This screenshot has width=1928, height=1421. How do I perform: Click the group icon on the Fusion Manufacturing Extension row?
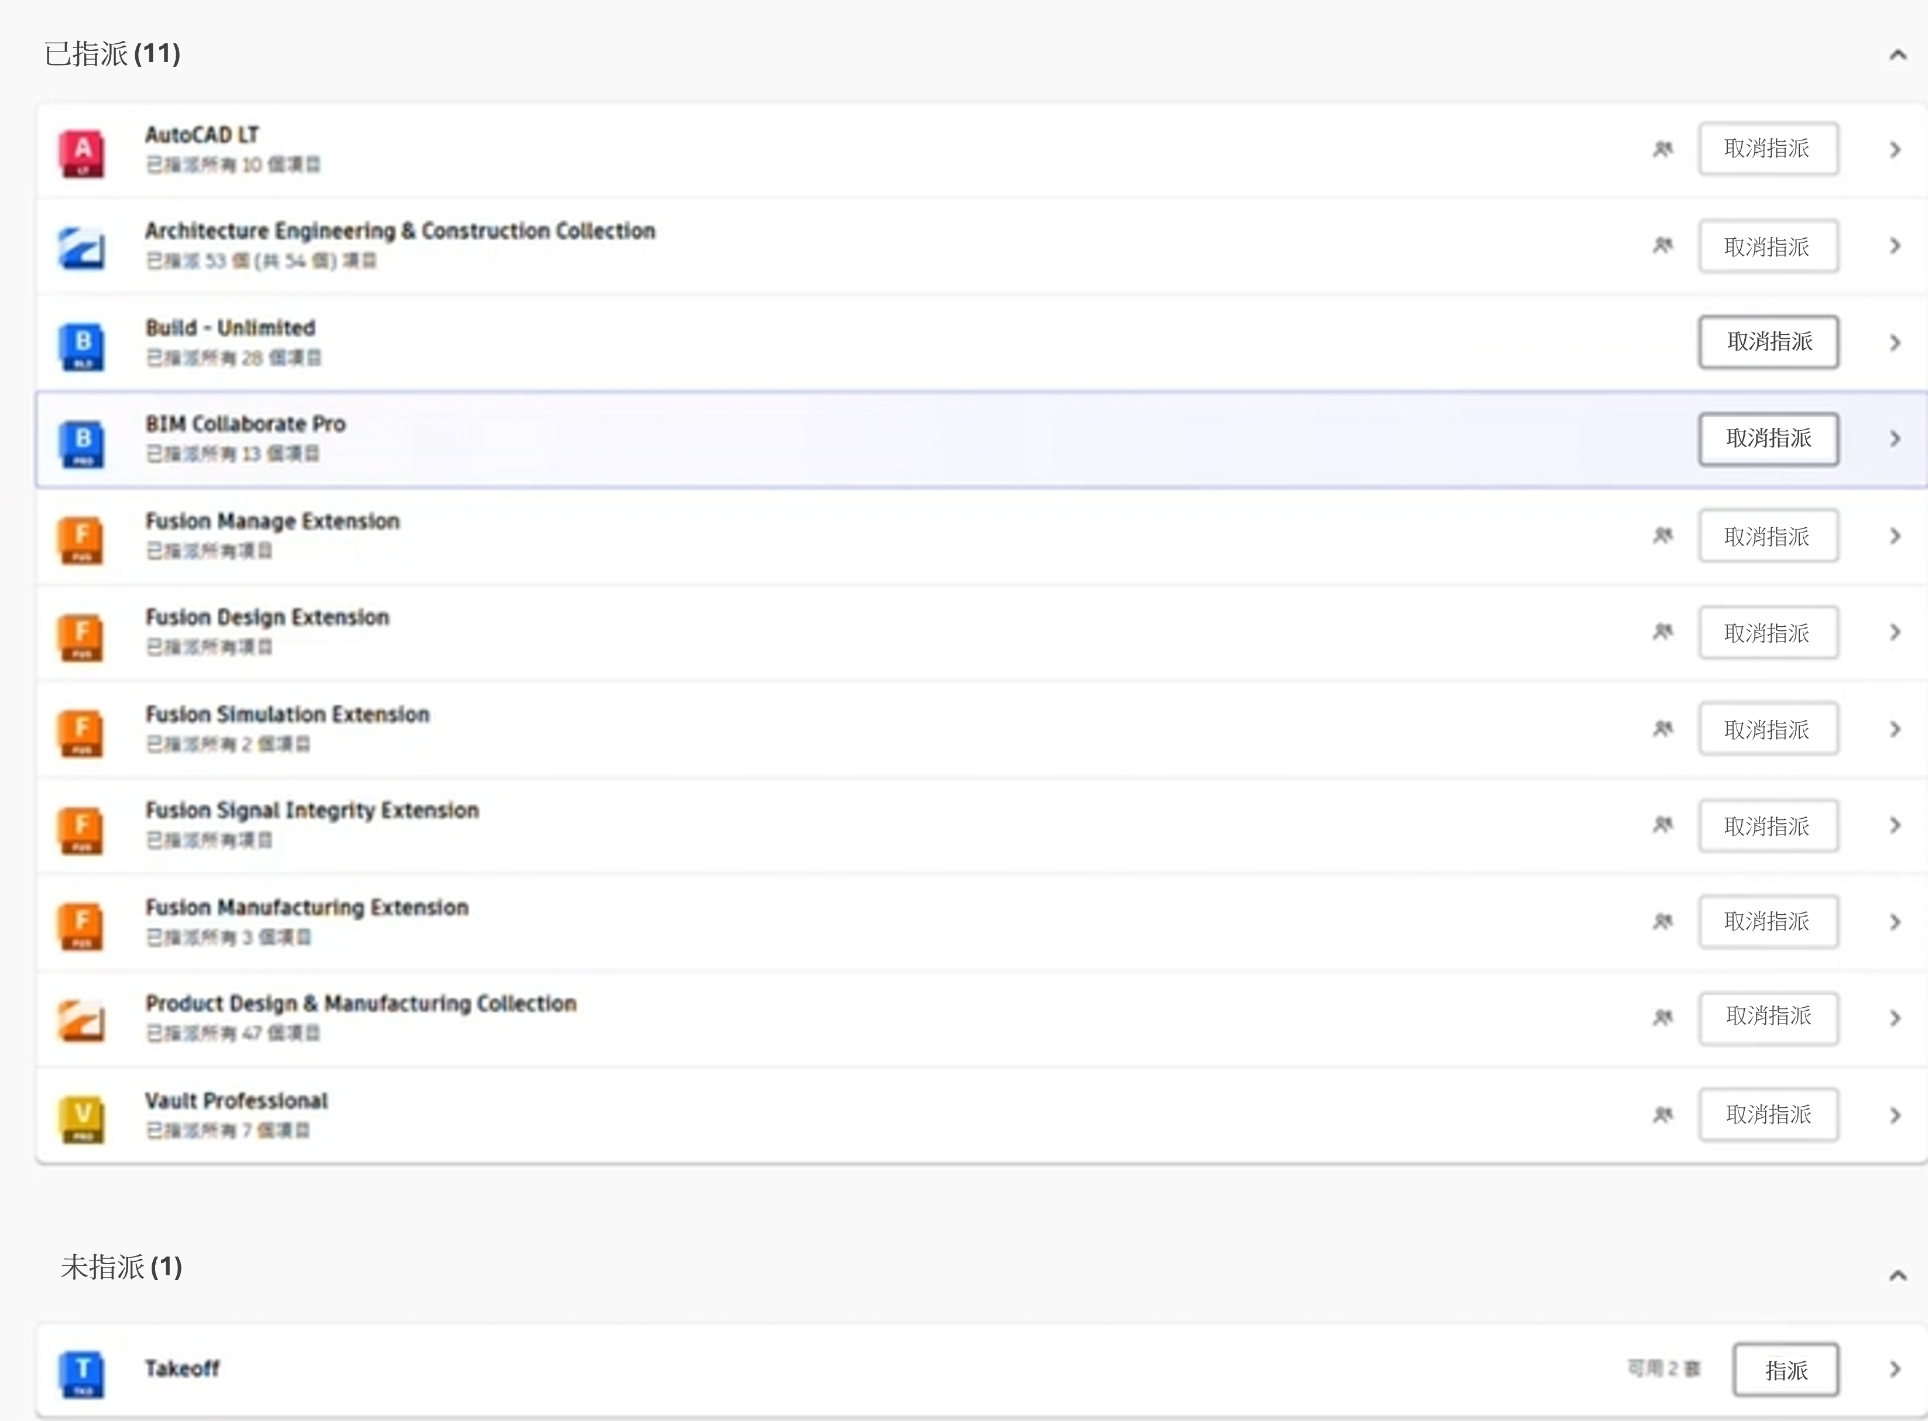click(x=1663, y=922)
